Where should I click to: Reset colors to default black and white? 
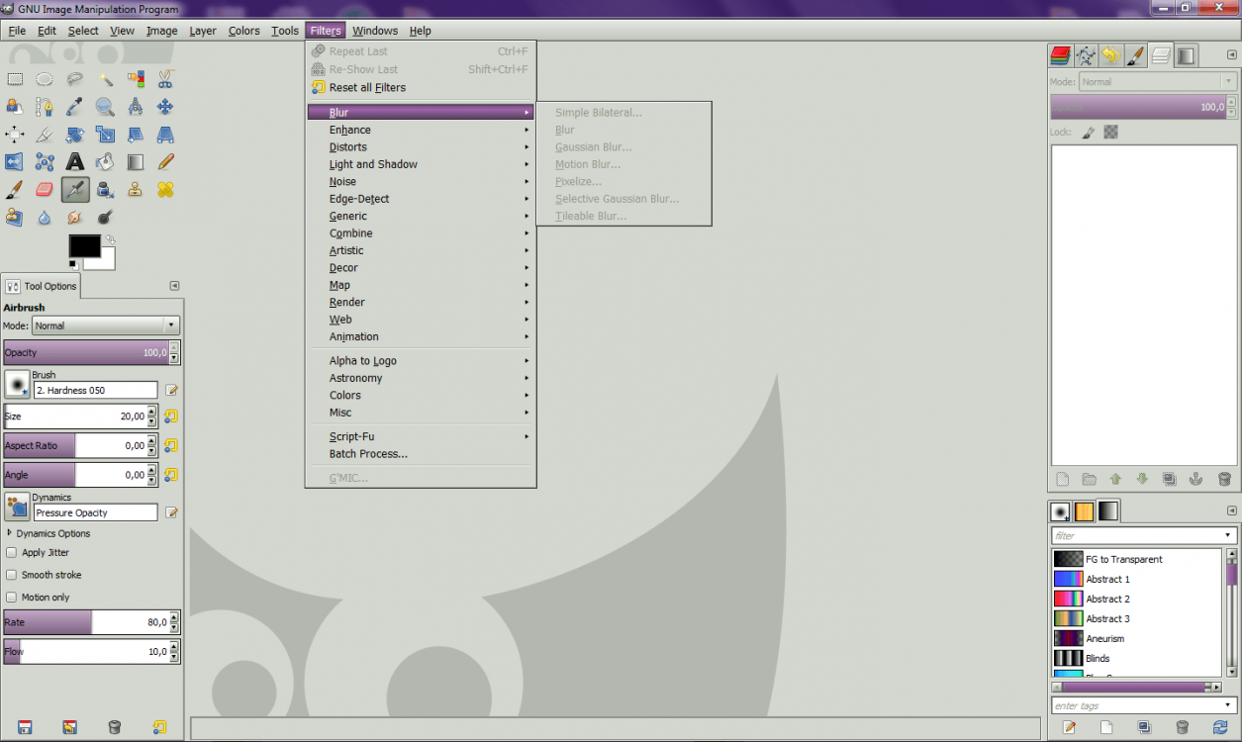(x=73, y=264)
